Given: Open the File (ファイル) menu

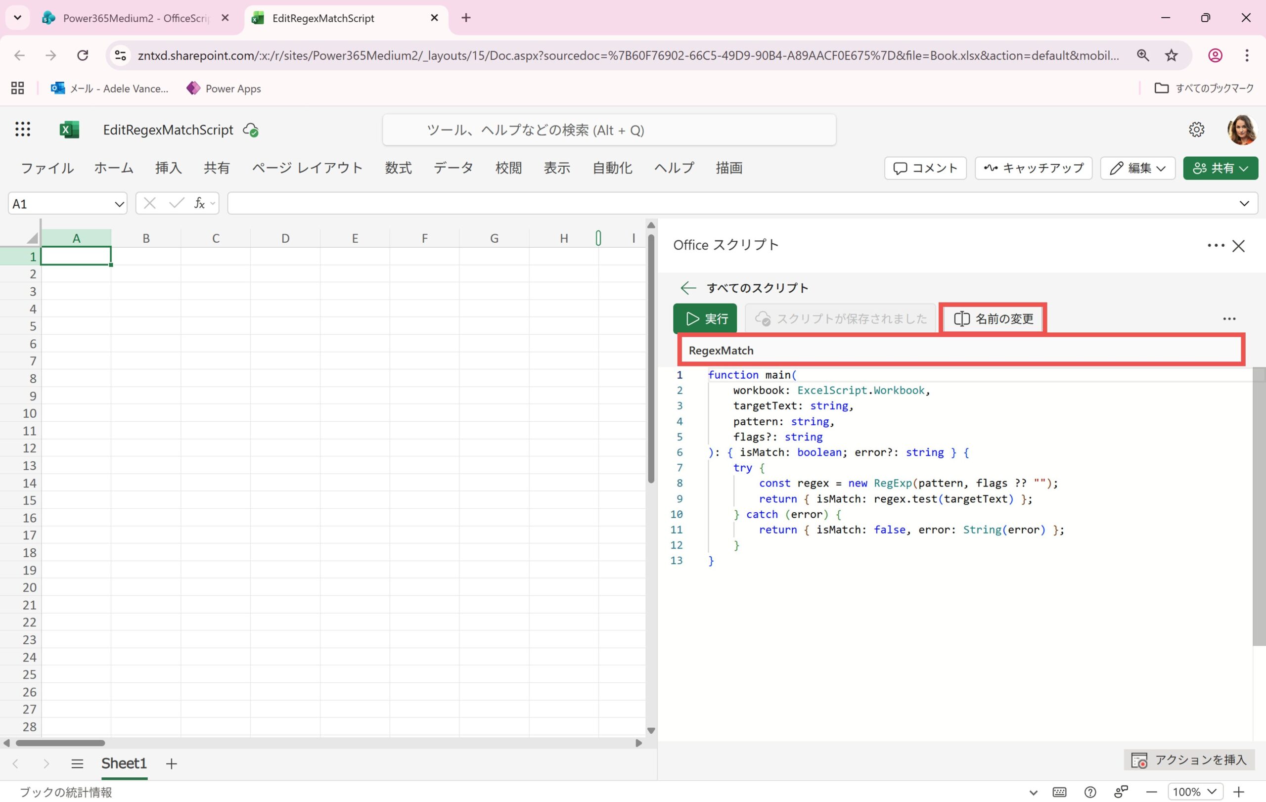Looking at the screenshot, I should tap(47, 168).
